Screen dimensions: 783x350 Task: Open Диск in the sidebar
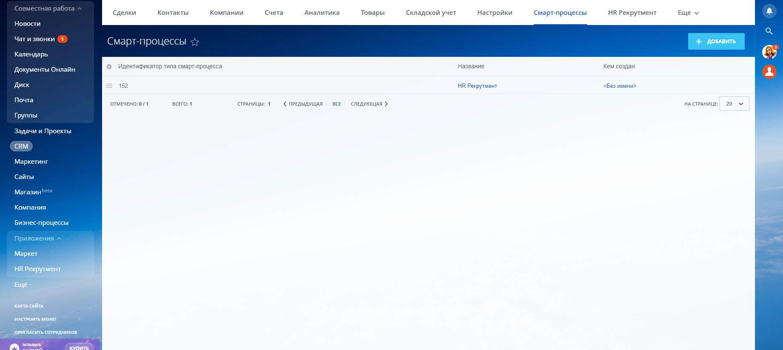[x=22, y=85]
